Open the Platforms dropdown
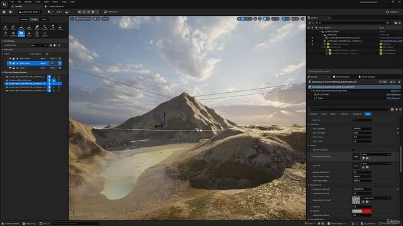The height and width of the screenshot is (226, 403). click(111, 12)
